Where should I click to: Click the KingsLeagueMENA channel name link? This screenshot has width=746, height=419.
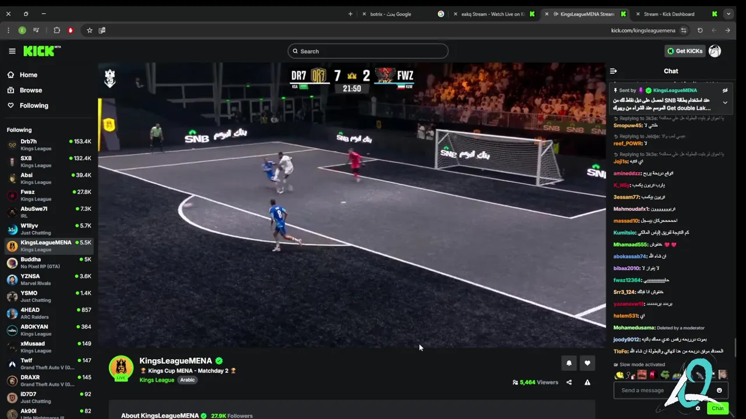tap(175, 361)
